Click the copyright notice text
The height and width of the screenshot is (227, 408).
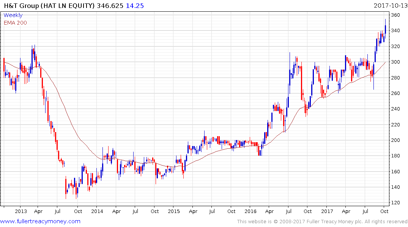click(322, 222)
